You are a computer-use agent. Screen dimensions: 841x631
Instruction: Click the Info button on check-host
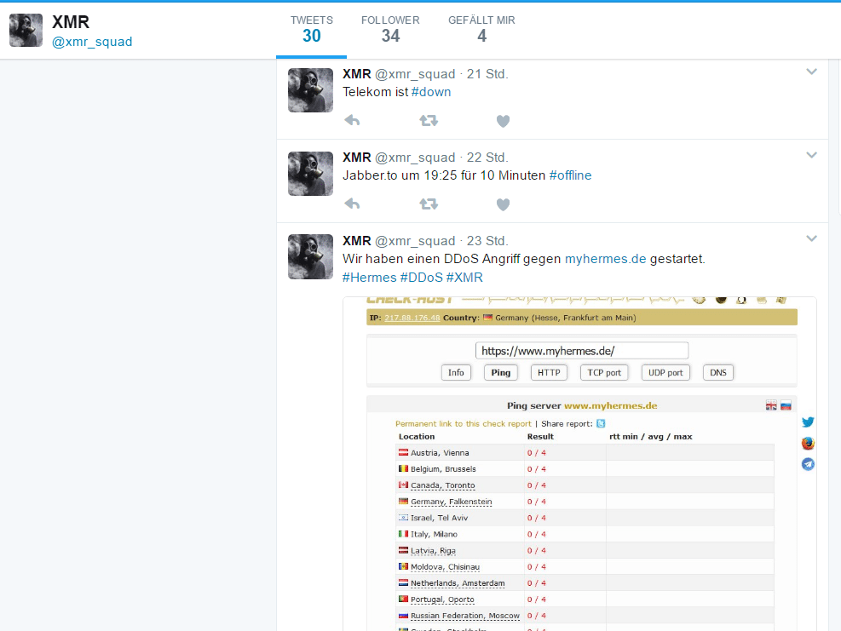point(456,373)
